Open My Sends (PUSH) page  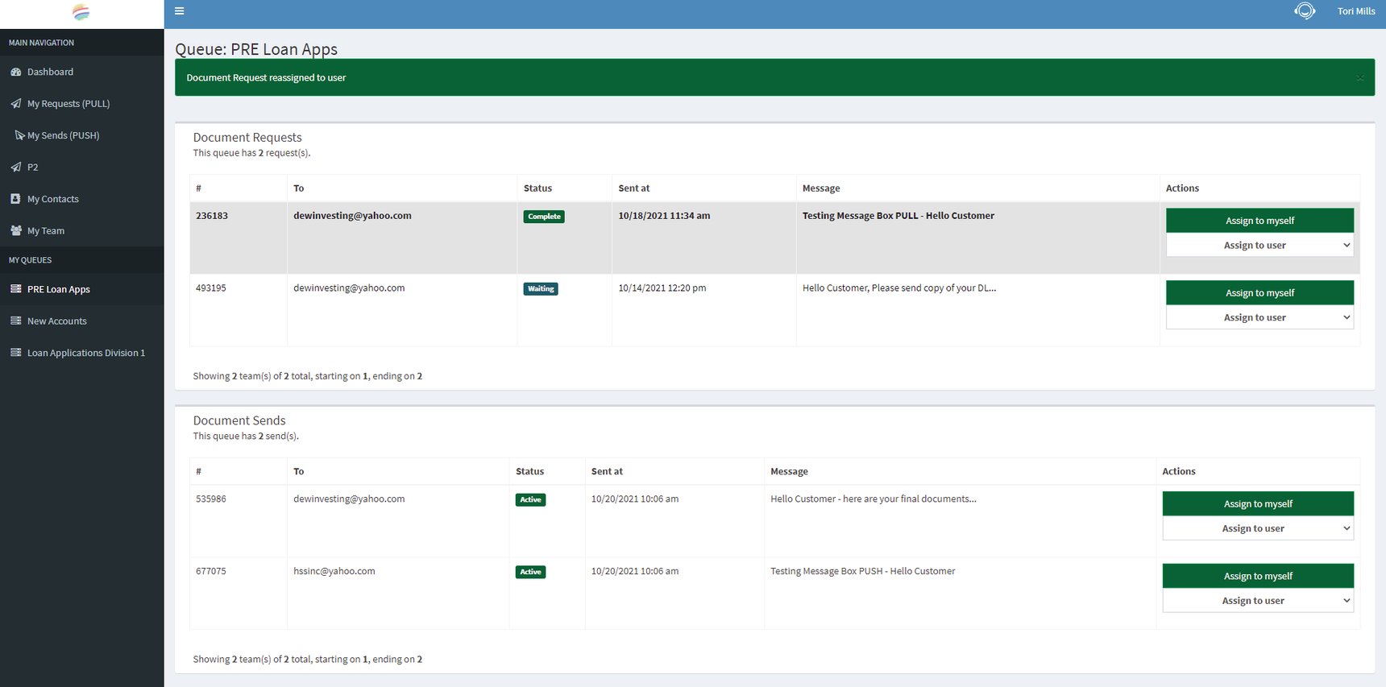tap(63, 135)
